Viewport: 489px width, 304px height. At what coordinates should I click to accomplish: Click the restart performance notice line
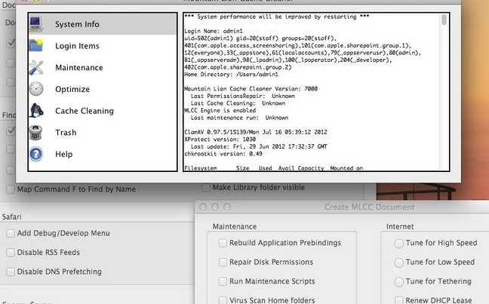point(277,17)
